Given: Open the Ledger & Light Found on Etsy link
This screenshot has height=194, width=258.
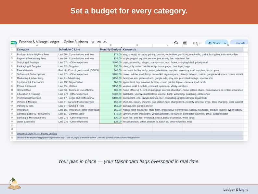Looking at the screenshot, I should (x=37, y=133).
